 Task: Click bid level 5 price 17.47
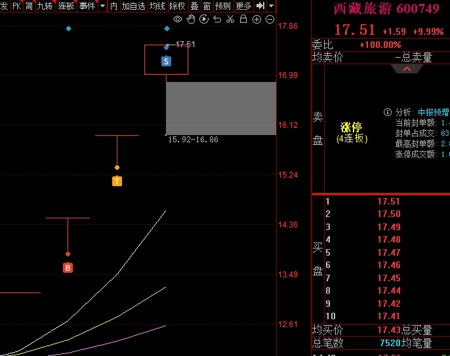click(388, 252)
